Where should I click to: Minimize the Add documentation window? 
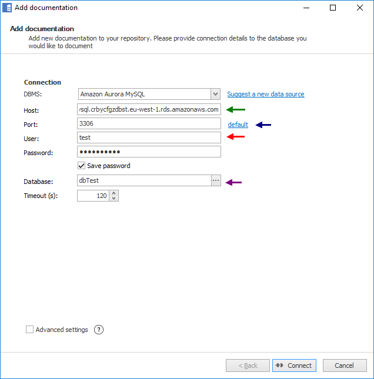click(x=306, y=8)
